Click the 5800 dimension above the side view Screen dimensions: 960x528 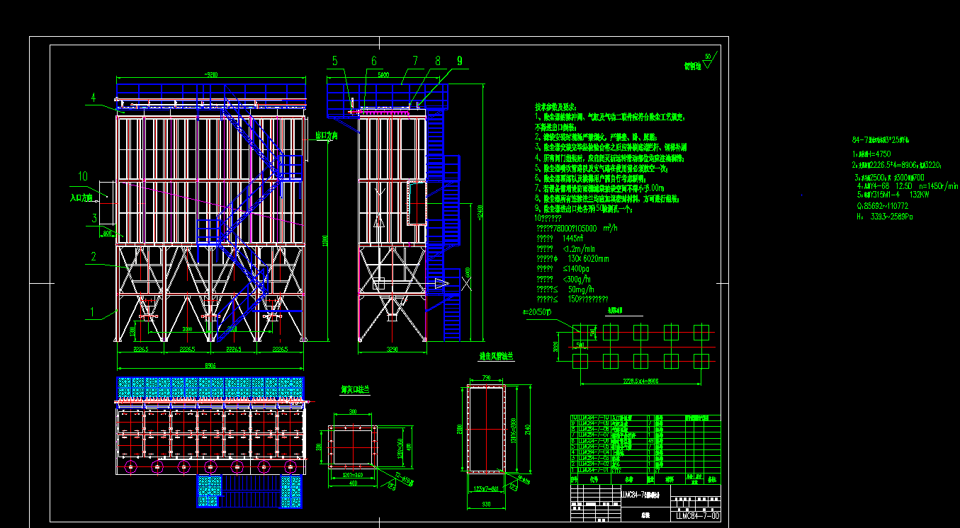pos(383,74)
